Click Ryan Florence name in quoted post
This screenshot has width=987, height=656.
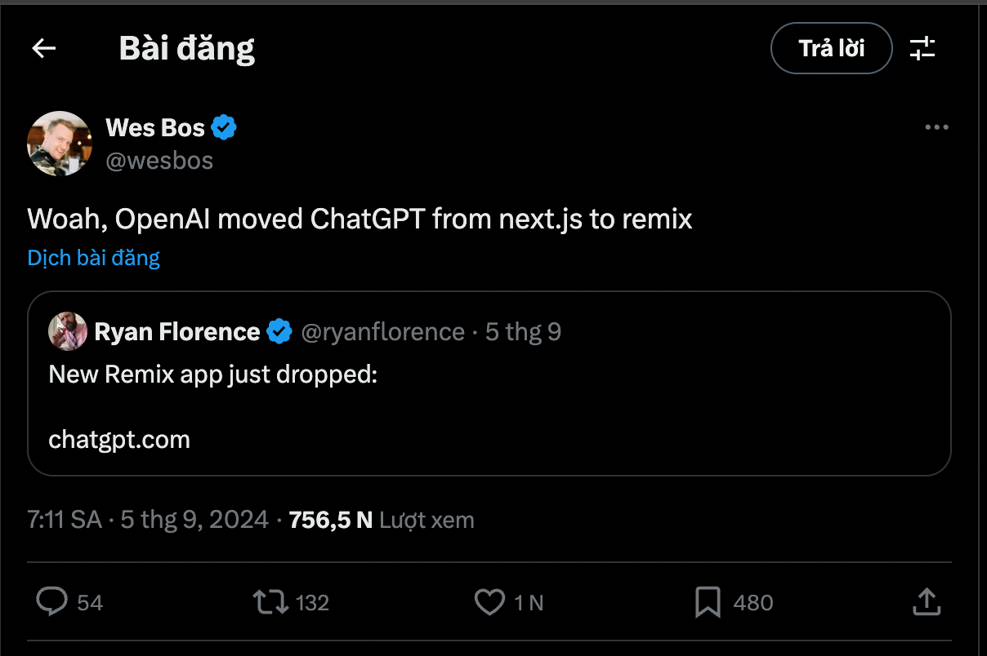(x=177, y=332)
